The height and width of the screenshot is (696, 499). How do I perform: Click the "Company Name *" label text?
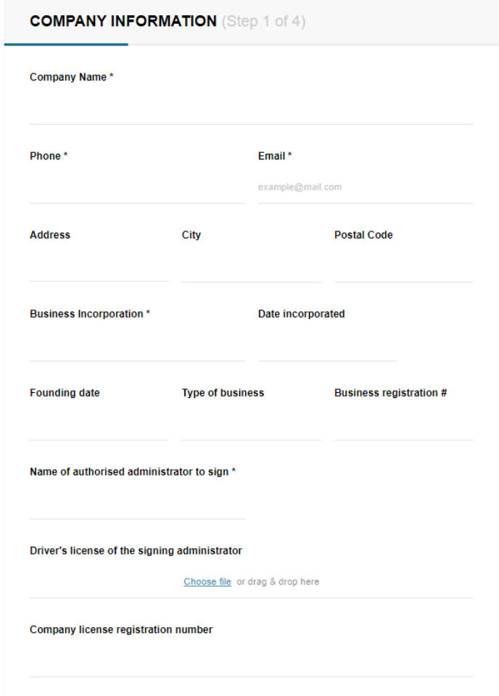coord(71,78)
